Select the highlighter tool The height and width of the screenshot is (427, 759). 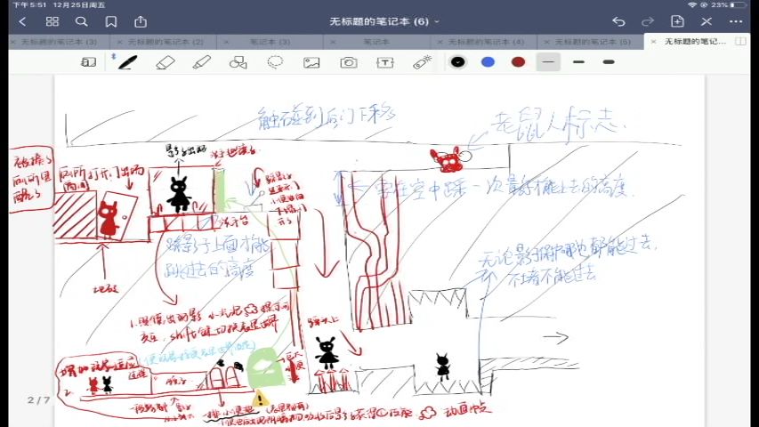tap(202, 62)
